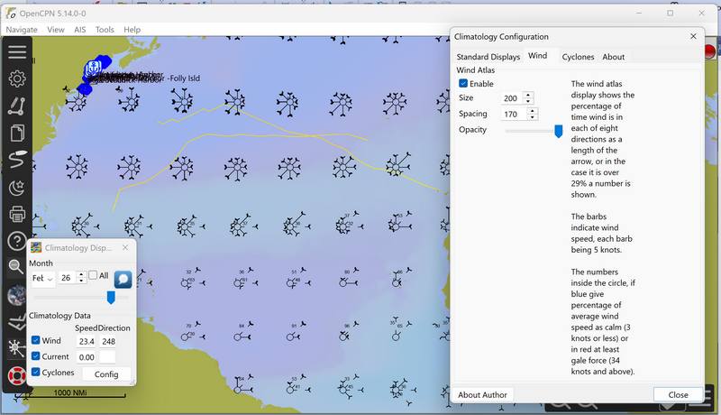Viewport: 721px width, 415px height.
Task: Toggle the Wind climatology data checkbox
Action: pyautogui.click(x=35, y=340)
